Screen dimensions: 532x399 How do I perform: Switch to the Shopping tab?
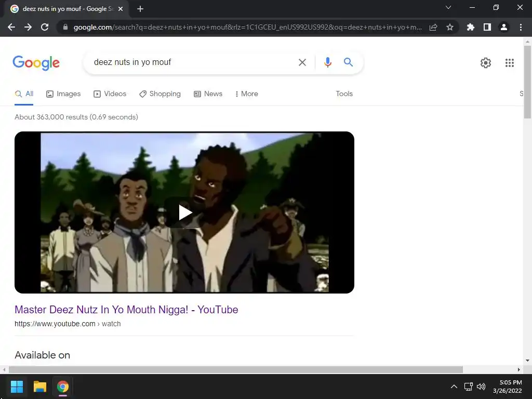click(x=160, y=94)
